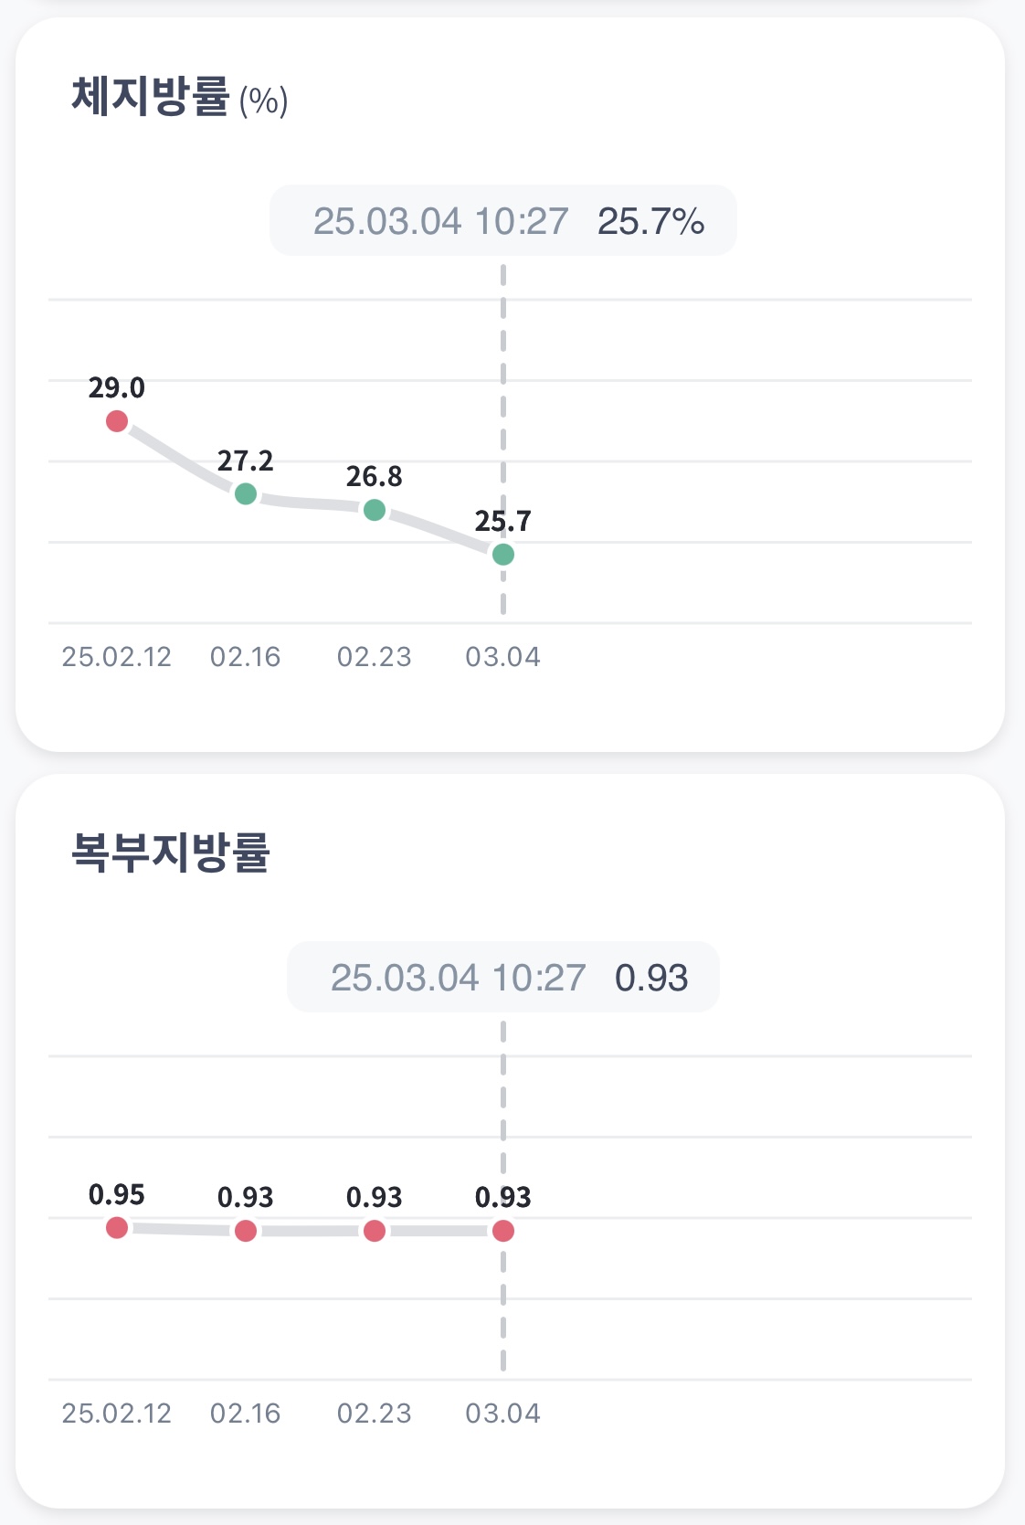Tap the 25.7% tooltip in 체지방률 chart

(503, 221)
